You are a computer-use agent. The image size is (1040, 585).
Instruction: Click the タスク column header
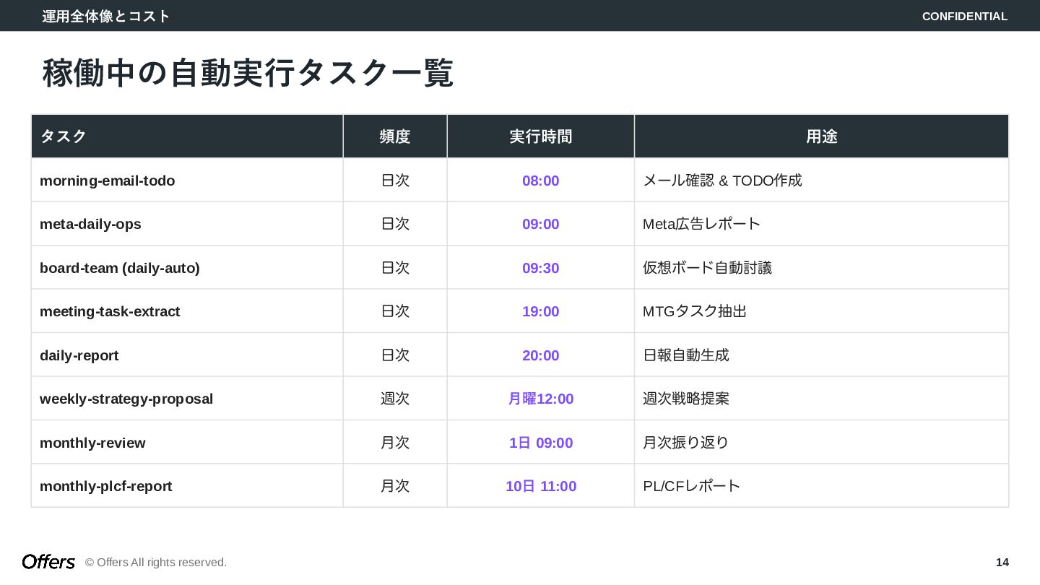pos(64,136)
